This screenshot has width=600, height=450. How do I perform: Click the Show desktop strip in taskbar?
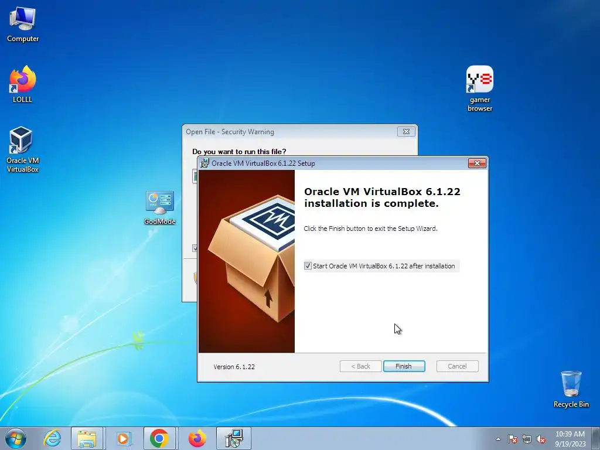click(596, 438)
